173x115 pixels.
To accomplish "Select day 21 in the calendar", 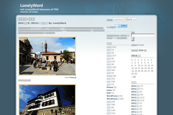I will [x=152, y=68].
